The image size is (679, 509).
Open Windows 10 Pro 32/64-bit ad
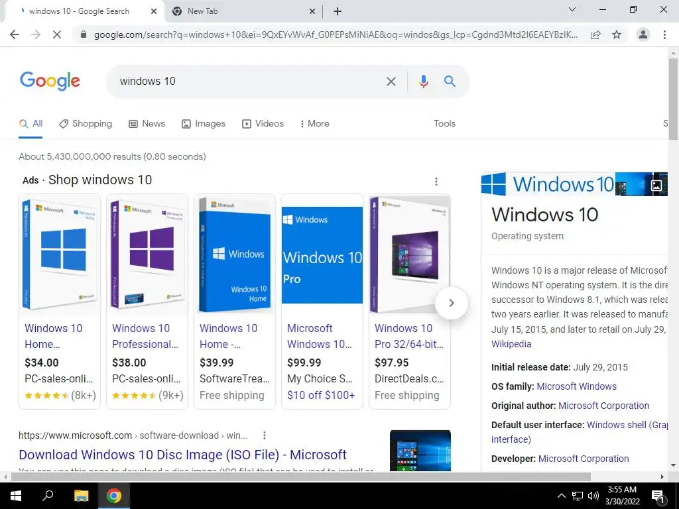(x=410, y=302)
